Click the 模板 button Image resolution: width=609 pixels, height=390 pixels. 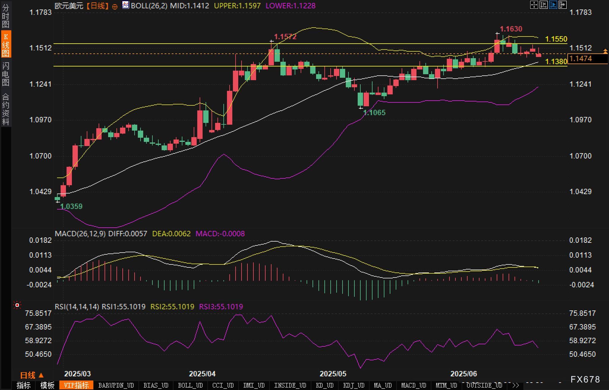[x=47, y=385]
